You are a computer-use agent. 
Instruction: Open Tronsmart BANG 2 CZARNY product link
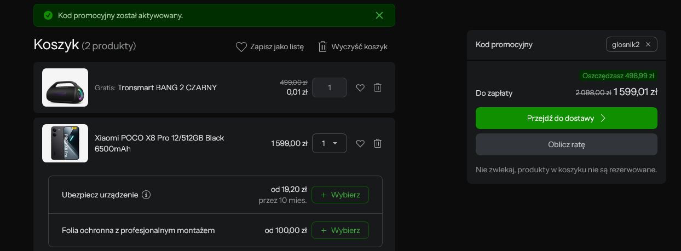(x=168, y=87)
